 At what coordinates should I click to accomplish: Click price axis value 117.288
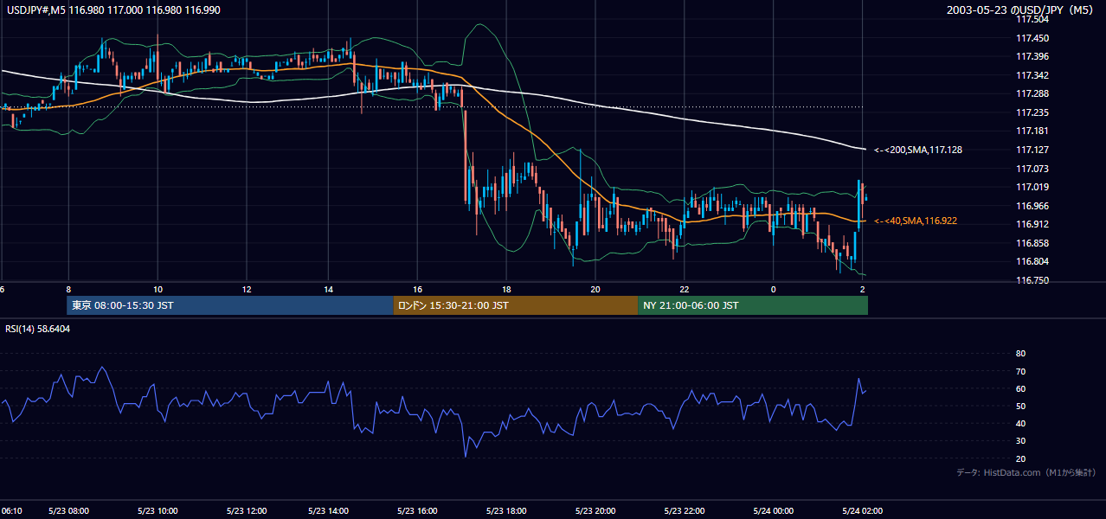pyautogui.click(x=1031, y=93)
